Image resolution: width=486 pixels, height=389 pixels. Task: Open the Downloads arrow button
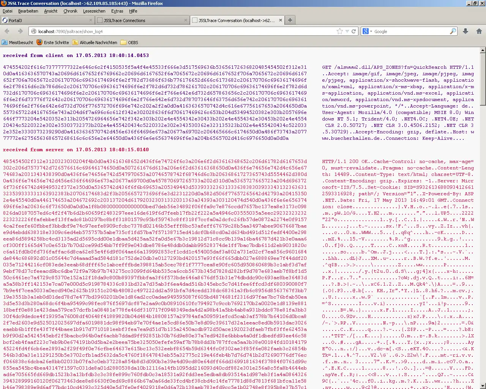coord(465,32)
